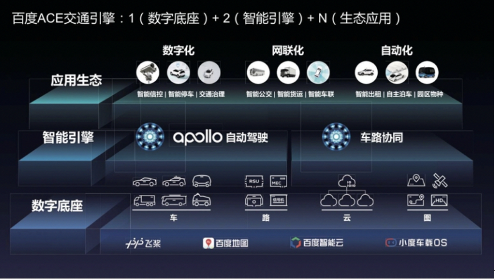This screenshot has width=495, height=280.
Task: Click the map location pin icon above 图
Action: point(416,181)
